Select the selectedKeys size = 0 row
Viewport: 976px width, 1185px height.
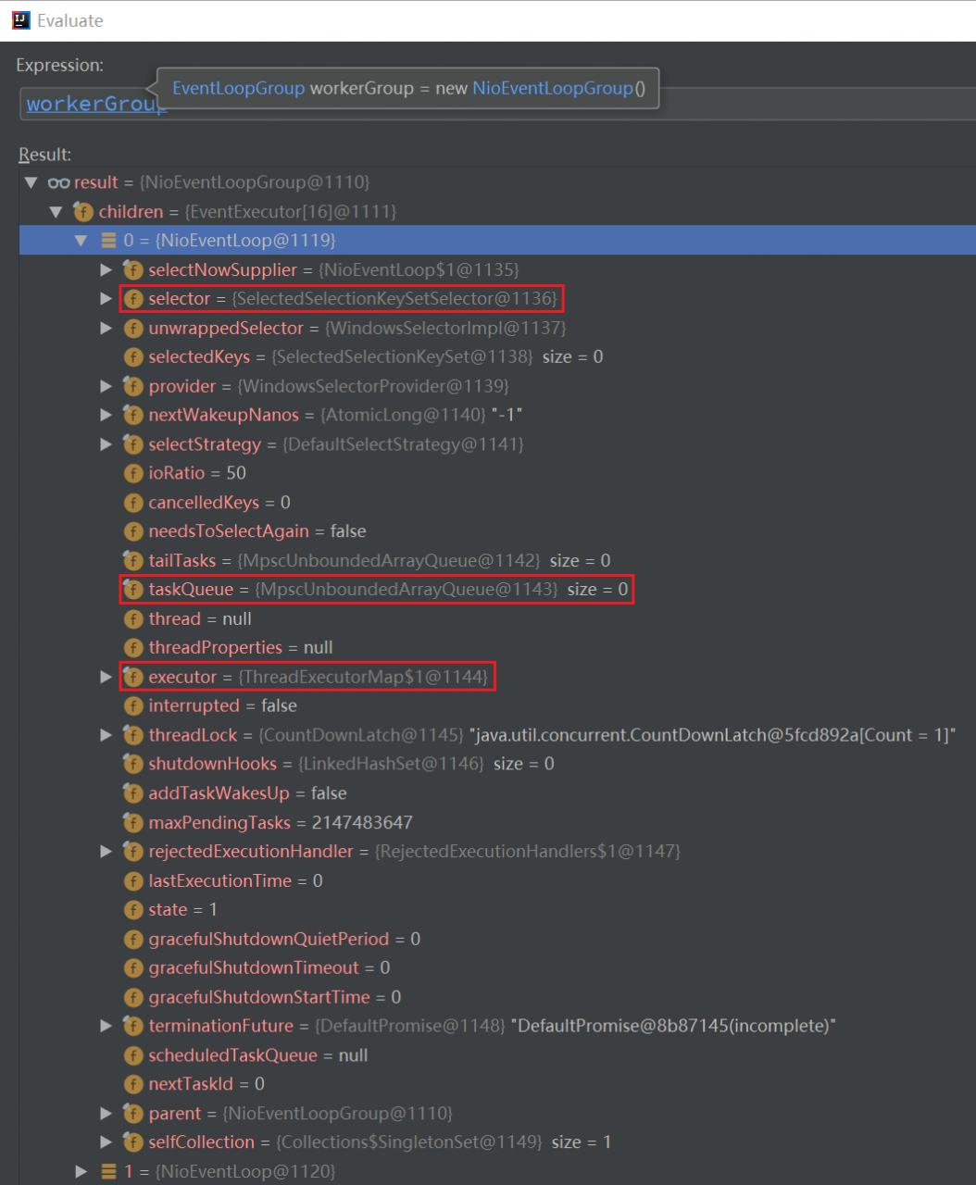point(497,357)
